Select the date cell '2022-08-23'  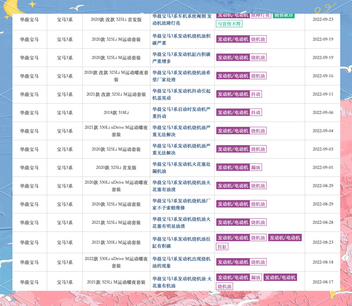(x=323, y=242)
